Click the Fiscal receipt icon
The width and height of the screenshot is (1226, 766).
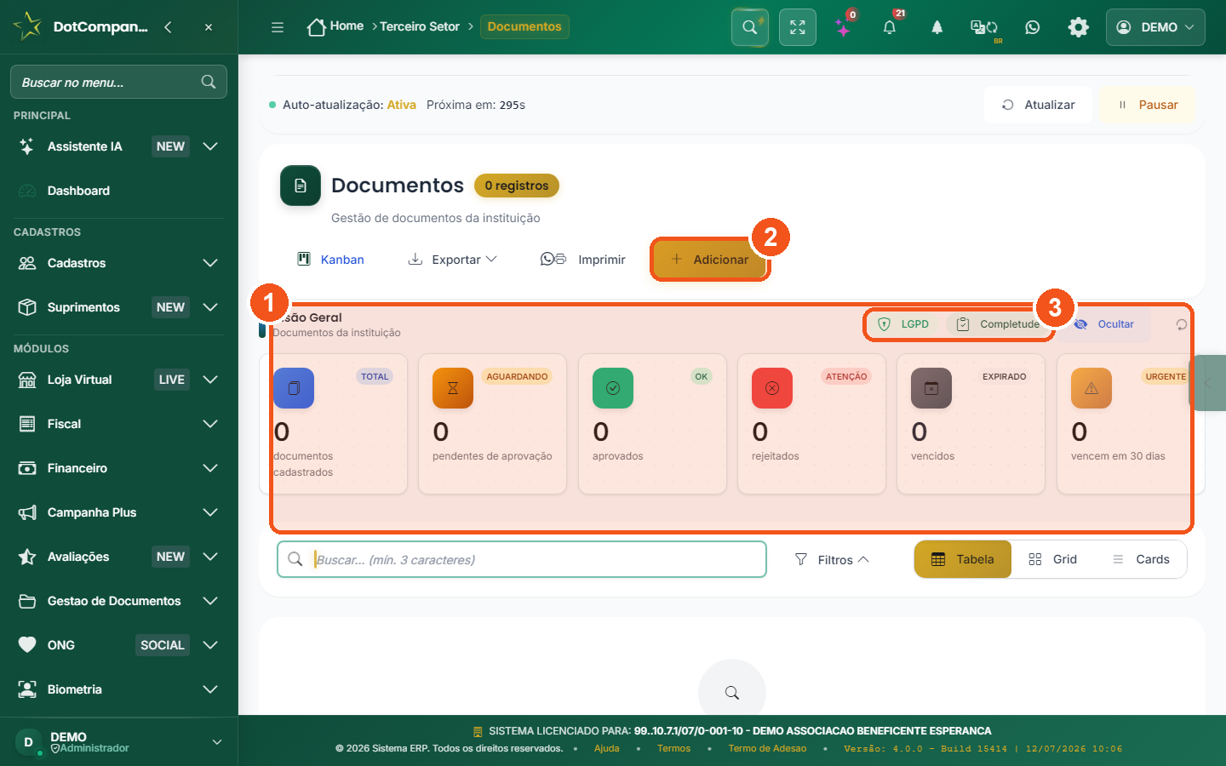pyautogui.click(x=27, y=424)
